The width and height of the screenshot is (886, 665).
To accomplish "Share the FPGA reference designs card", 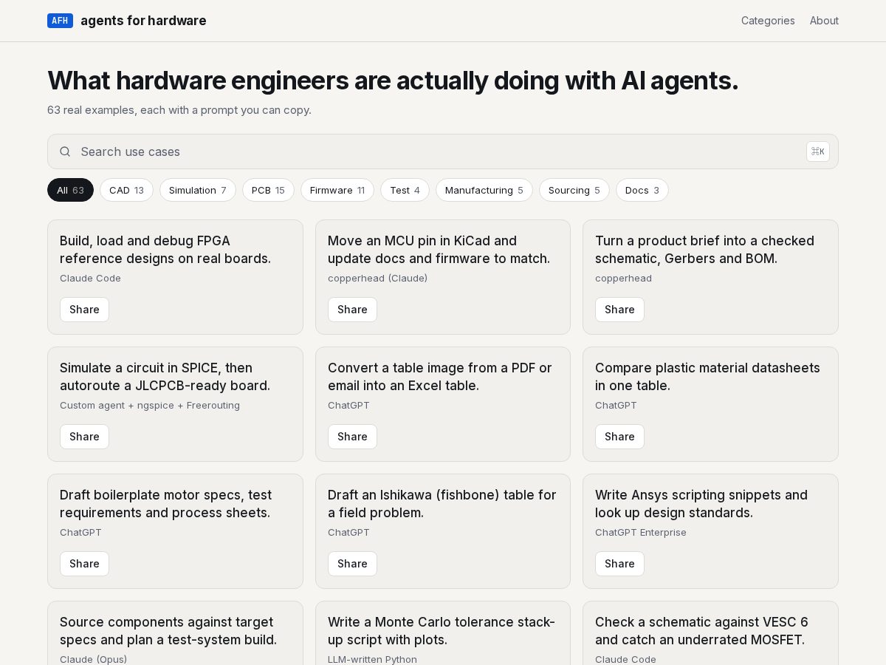I will (x=84, y=310).
